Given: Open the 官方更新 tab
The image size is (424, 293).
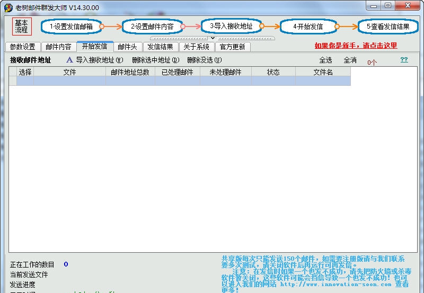Looking at the screenshot, I should [x=233, y=47].
